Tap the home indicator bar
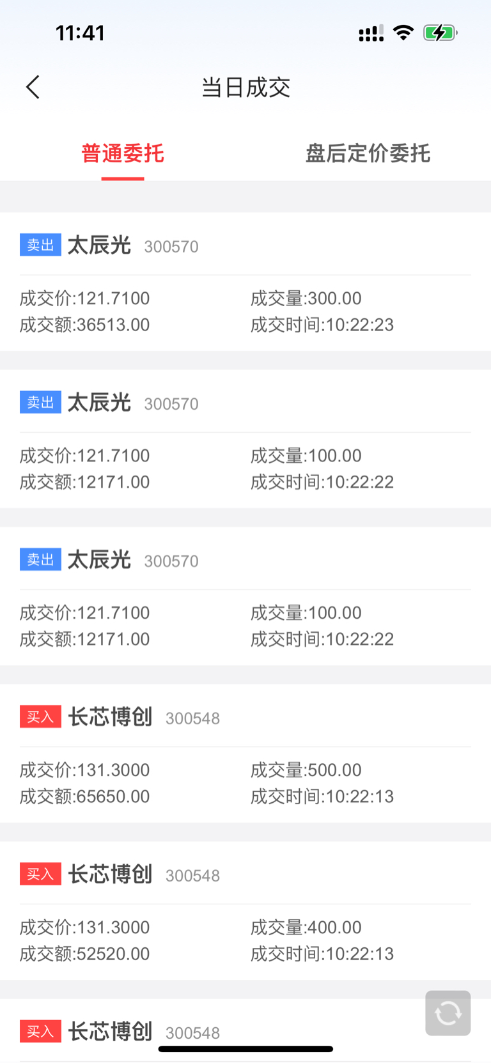 click(x=245, y=1049)
